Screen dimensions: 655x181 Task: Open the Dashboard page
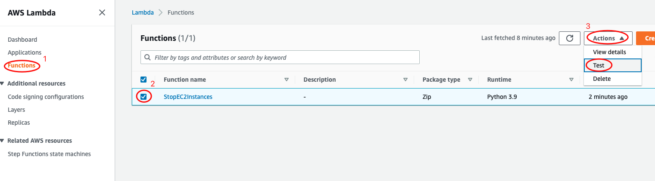point(22,40)
